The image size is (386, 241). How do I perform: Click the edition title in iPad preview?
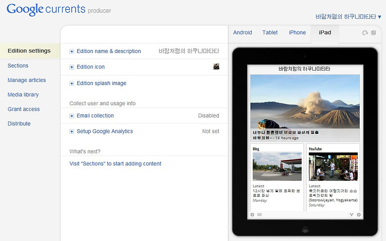pos(304,69)
